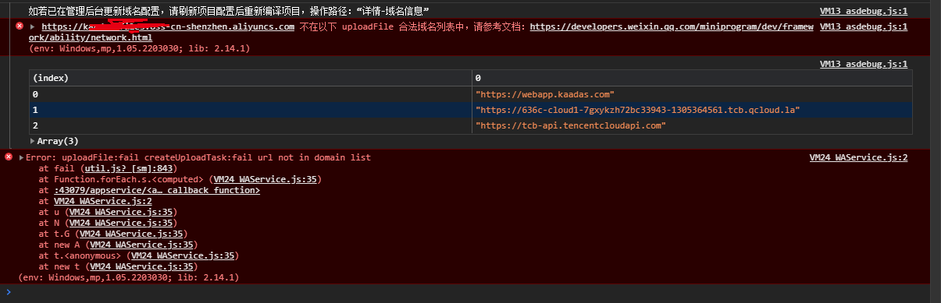The image size is (941, 303).
Task: Open the callback function appservice link
Action: [157, 190]
